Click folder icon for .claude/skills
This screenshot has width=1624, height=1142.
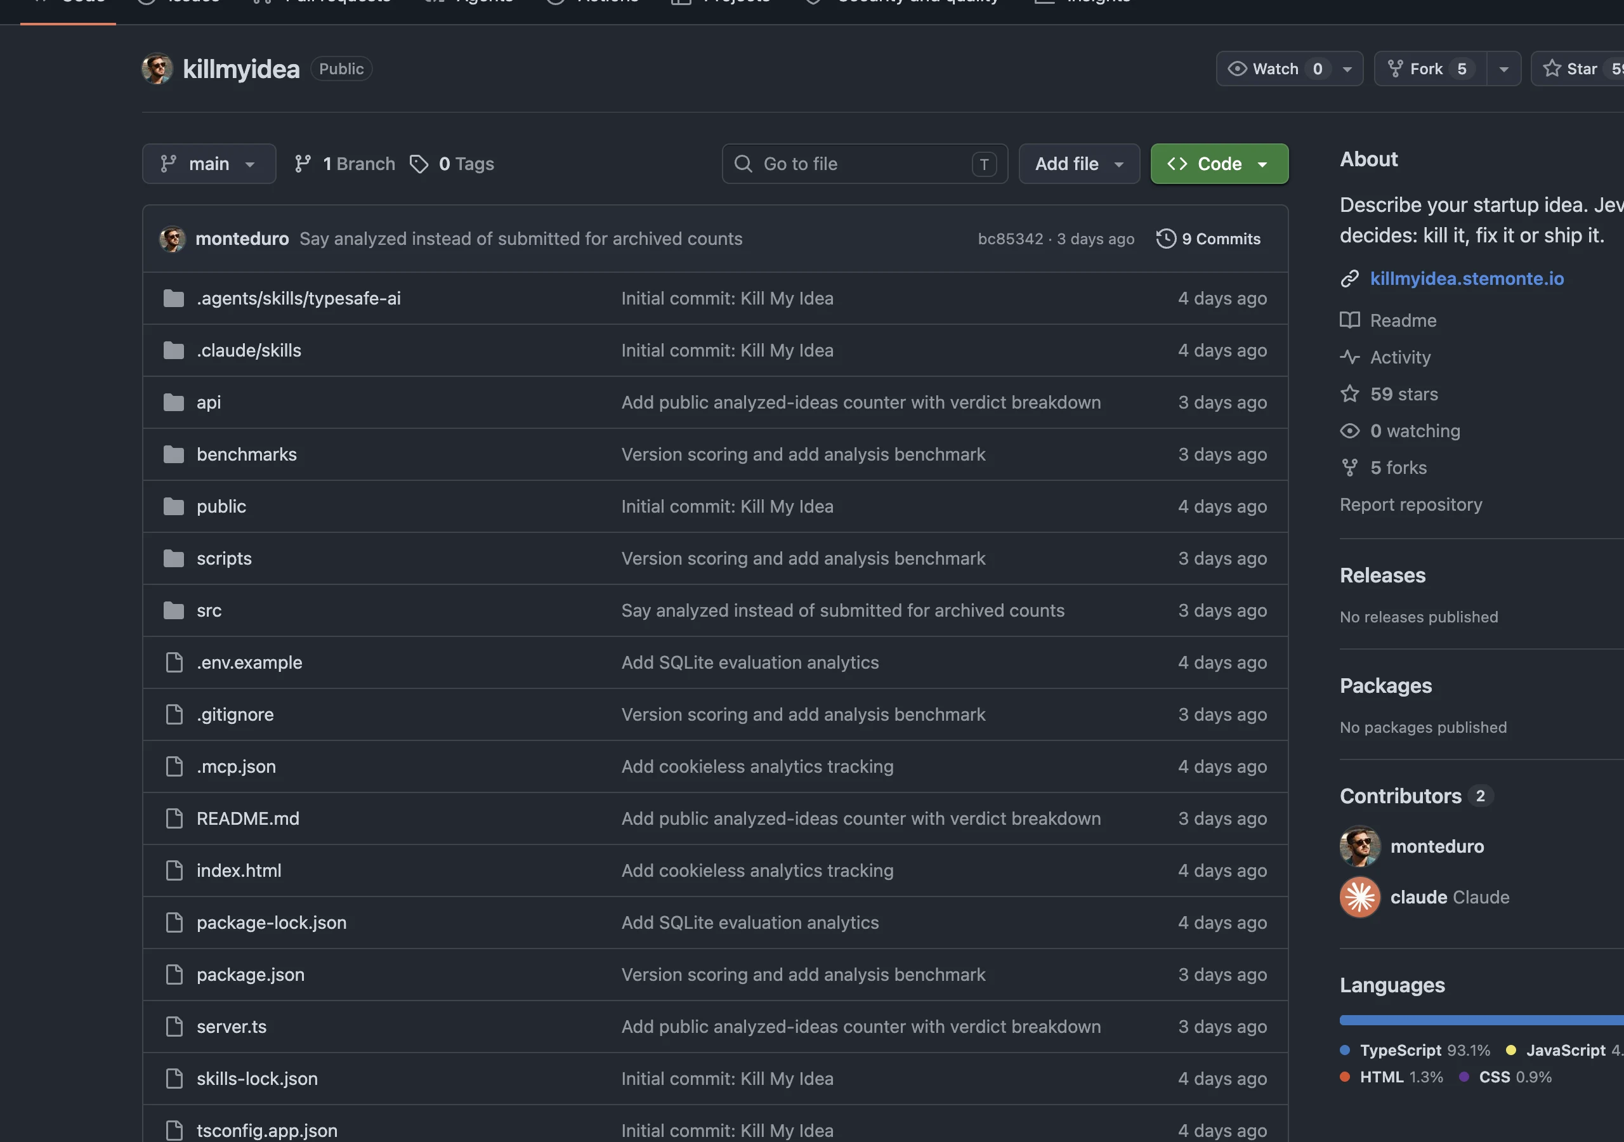click(x=174, y=350)
